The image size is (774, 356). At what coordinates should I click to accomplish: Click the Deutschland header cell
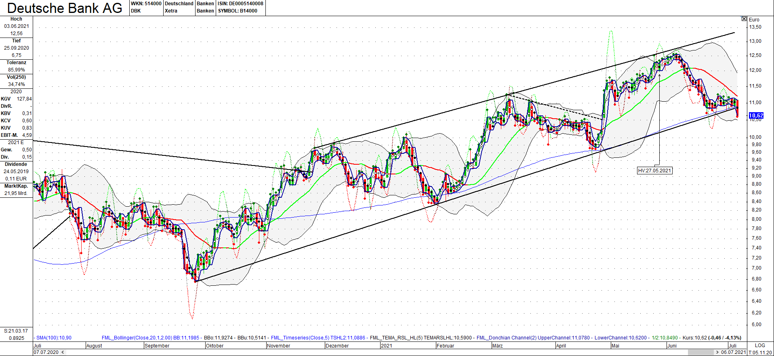pos(179,4)
